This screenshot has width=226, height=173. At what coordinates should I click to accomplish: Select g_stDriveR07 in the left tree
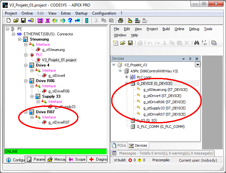(59, 122)
